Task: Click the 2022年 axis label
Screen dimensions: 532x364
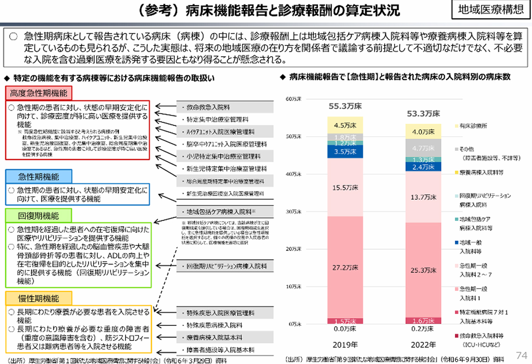Action: point(423,345)
